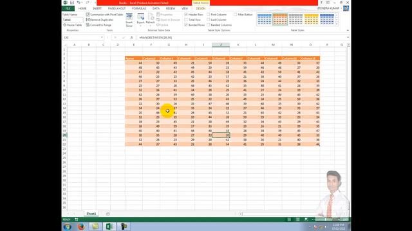Click the Table Name input field

pos(73,20)
